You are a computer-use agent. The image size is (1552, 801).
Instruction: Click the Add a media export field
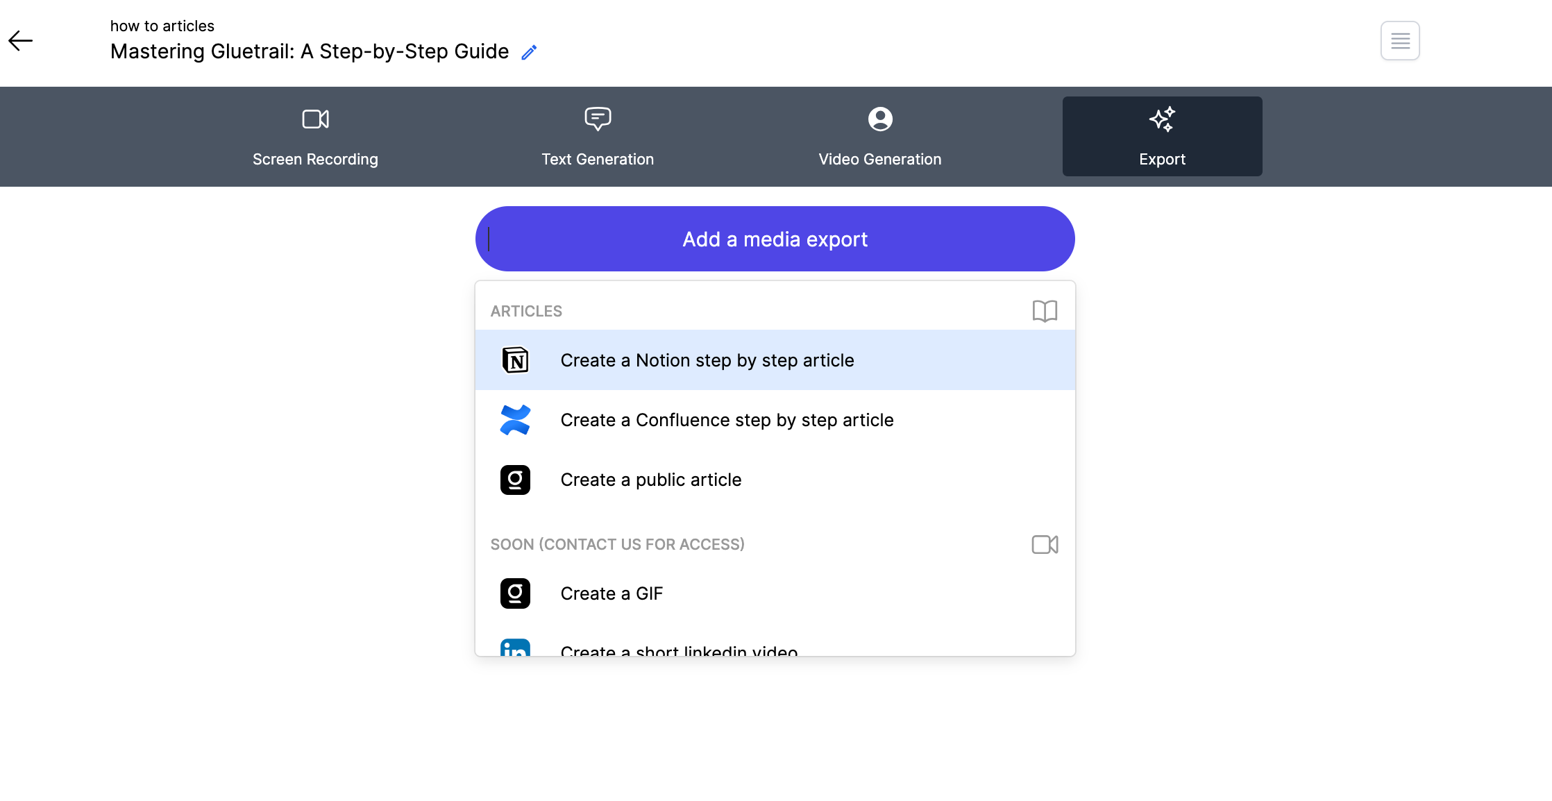(x=775, y=239)
